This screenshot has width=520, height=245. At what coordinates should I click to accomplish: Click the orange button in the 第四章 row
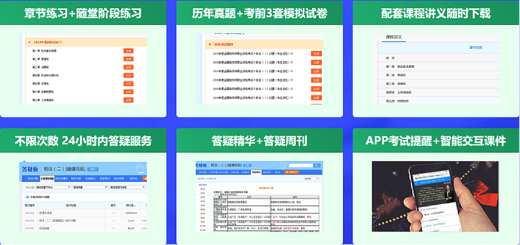(128, 76)
